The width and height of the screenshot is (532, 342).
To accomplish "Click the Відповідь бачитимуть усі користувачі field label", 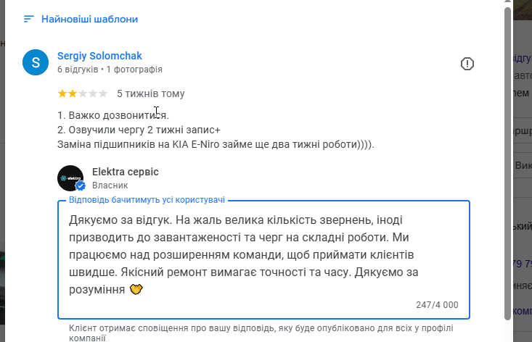I will (x=147, y=199).
